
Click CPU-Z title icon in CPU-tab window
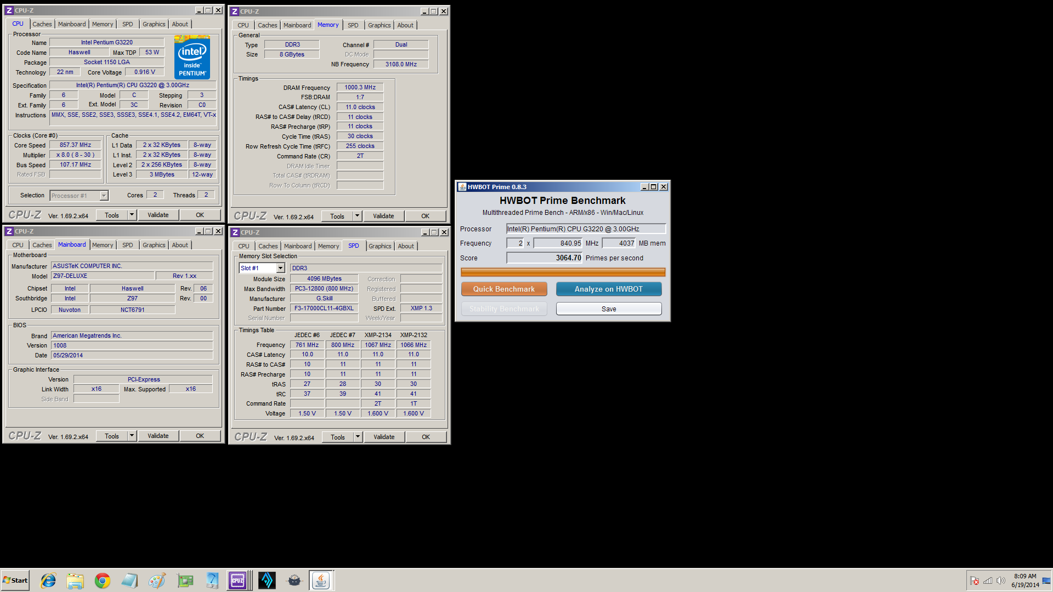(9, 10)
